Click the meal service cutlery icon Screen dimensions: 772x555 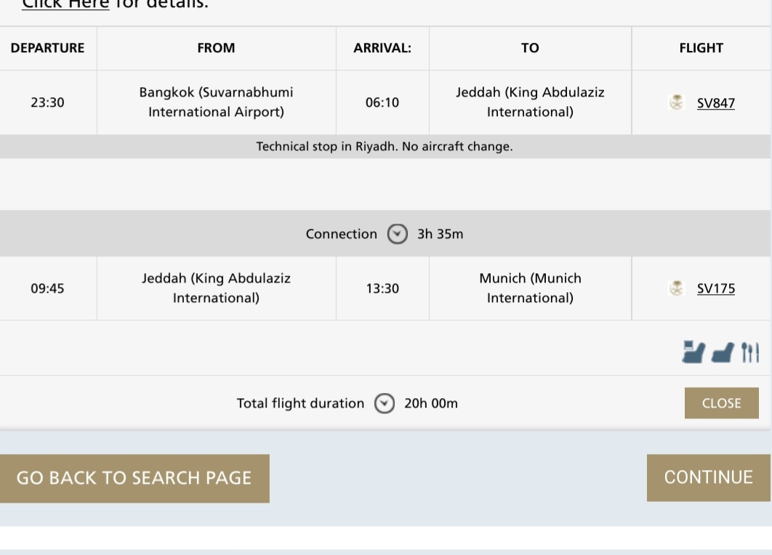pos(750,352)
